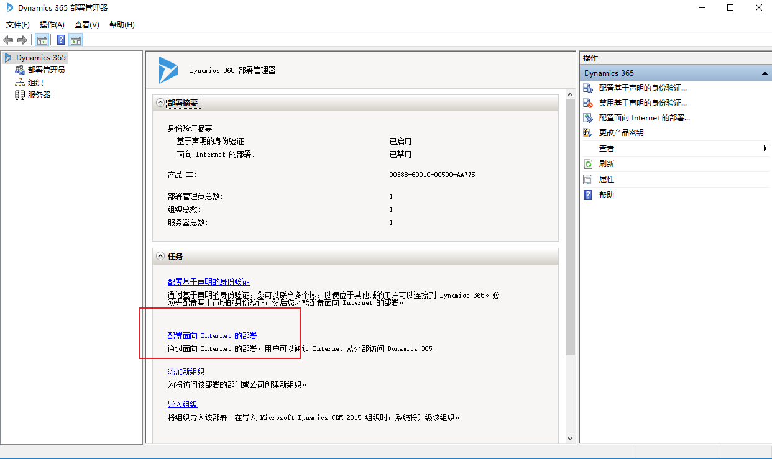
Task: Click the help question mark icon in actions
Action: (x=588, y=195)
